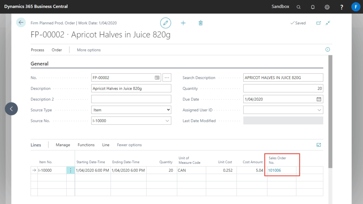Viewport: 363px width, 204px height.
Task: Open notifications via the bell icon
Action: click(313, 7)
